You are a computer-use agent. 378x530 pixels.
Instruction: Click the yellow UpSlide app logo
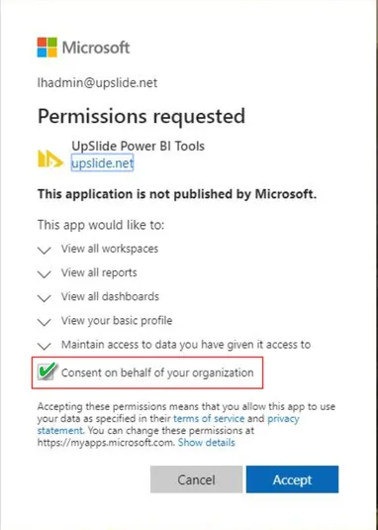(x=50, y=159)
